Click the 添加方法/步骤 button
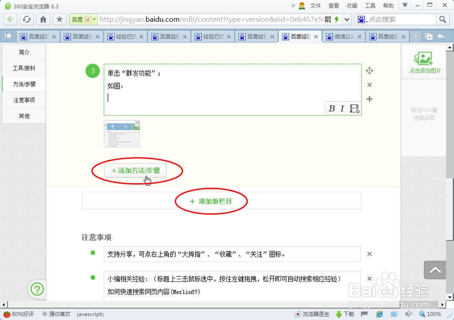 135,170
